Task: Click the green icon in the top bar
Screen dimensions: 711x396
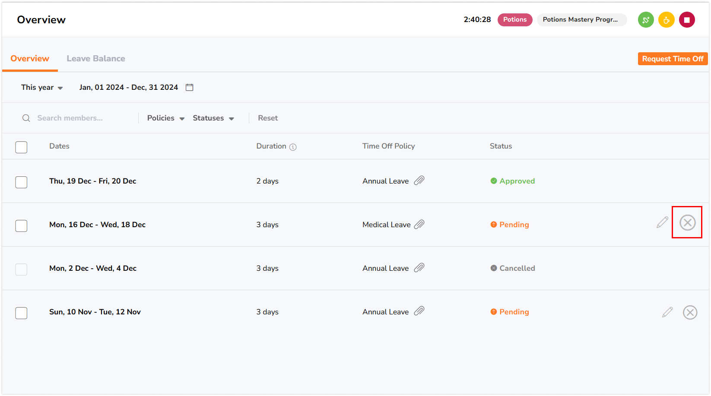Action: tap(646, 20)
